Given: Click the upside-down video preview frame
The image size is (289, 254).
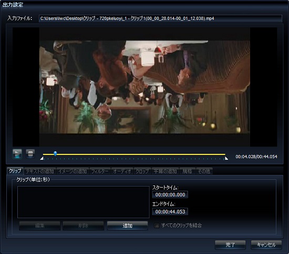Looking at the screenshot, I should pos(145,87).
